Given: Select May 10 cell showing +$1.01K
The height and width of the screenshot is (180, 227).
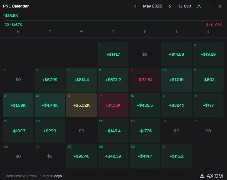Looking at the screenshot, I should pos(177,80).
